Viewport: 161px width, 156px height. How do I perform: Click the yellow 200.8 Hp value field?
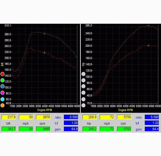pos(90,117)
